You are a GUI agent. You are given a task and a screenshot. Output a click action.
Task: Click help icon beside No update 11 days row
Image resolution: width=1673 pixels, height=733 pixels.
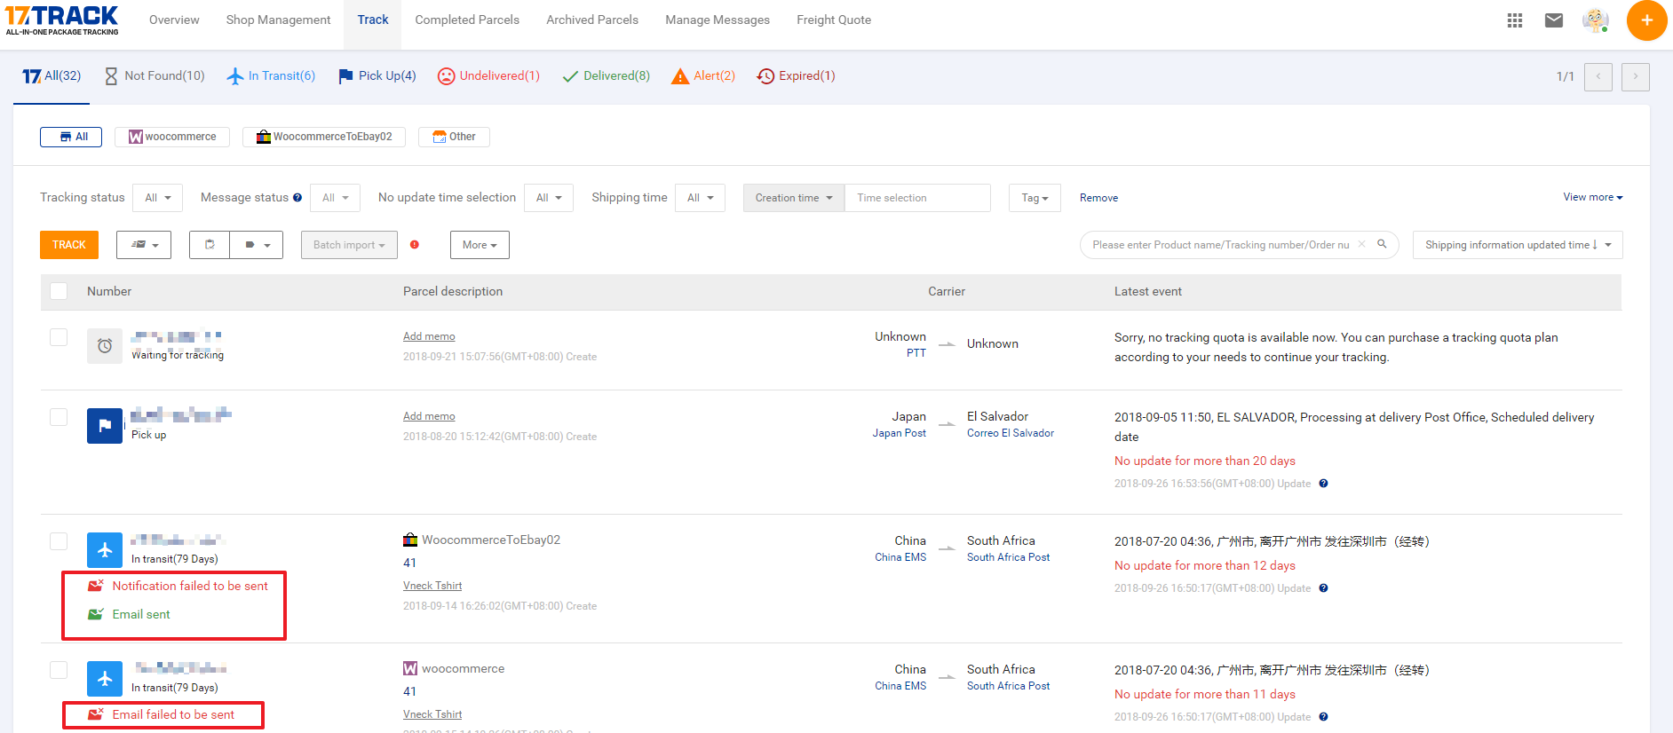pos(1323,717)
